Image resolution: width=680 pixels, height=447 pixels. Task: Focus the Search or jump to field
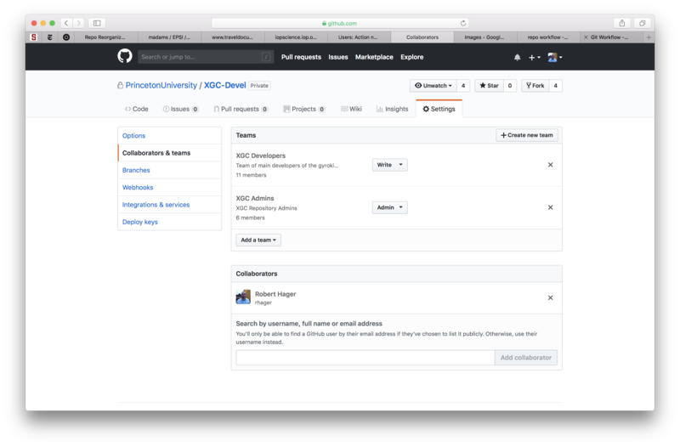click(x=206, y=57)
